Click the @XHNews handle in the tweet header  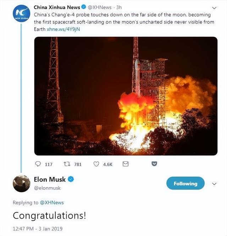[x=99, y=7]
